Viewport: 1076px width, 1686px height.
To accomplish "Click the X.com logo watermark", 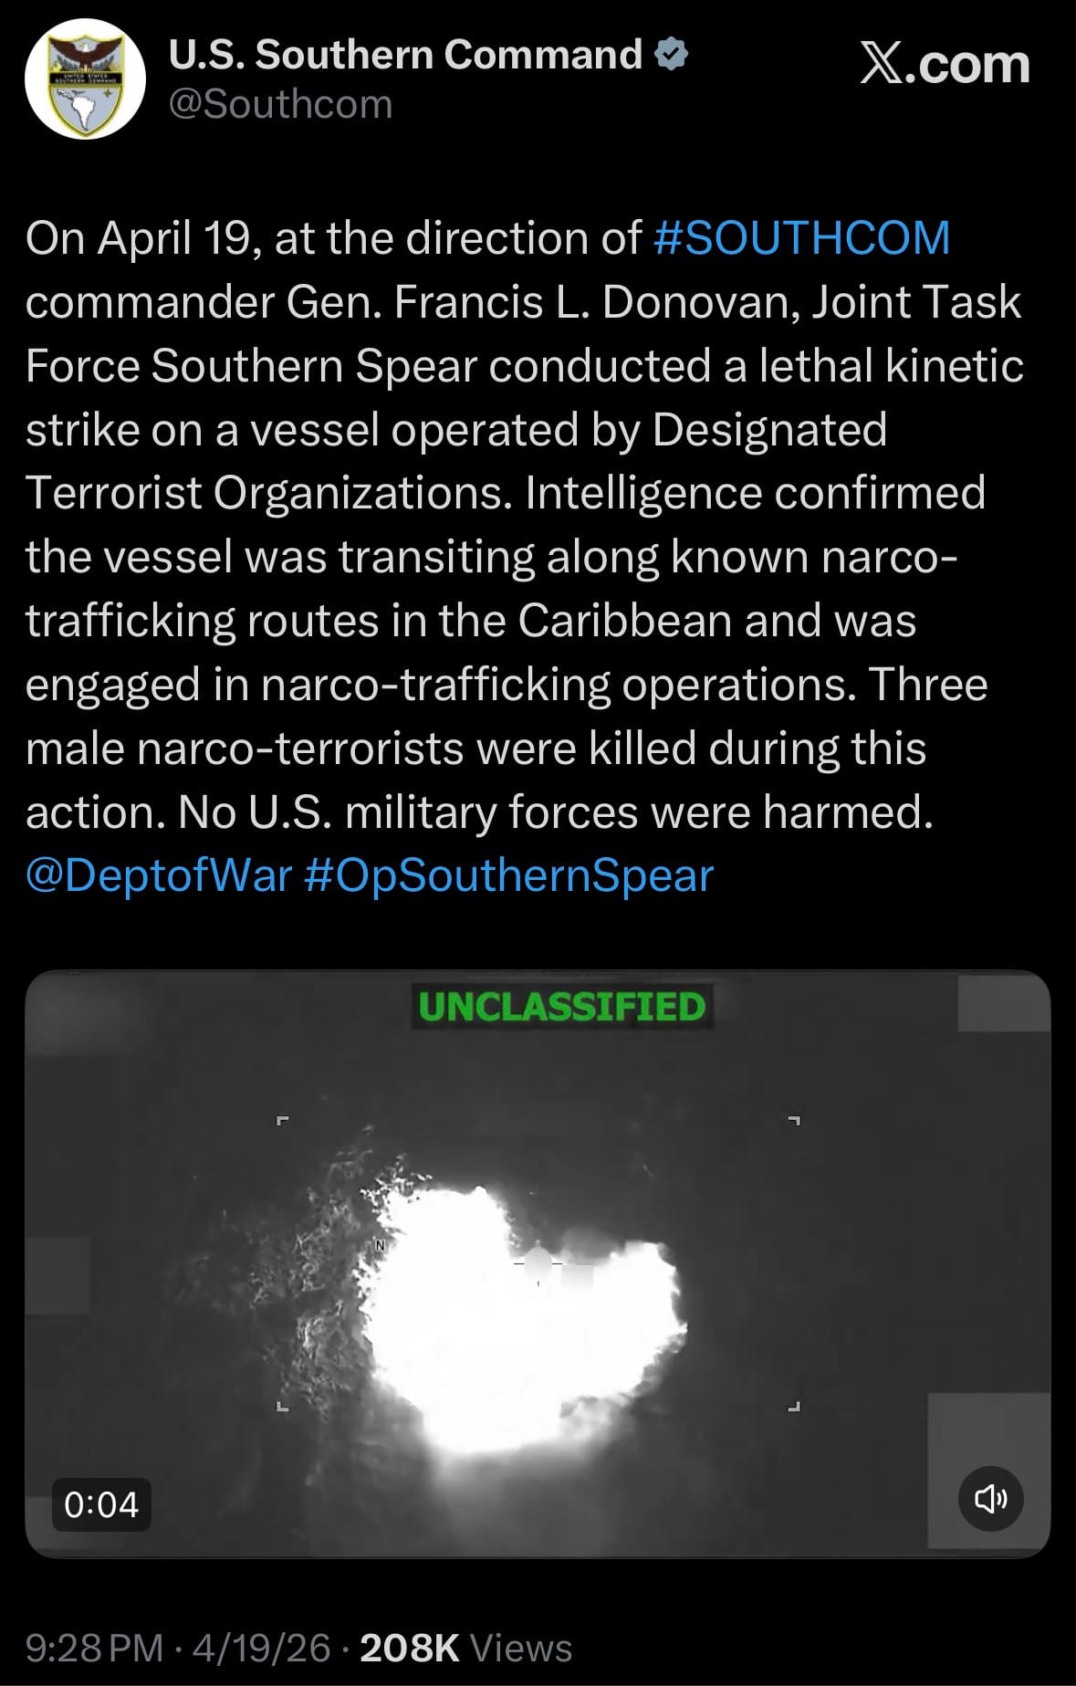I will point(945,65).
